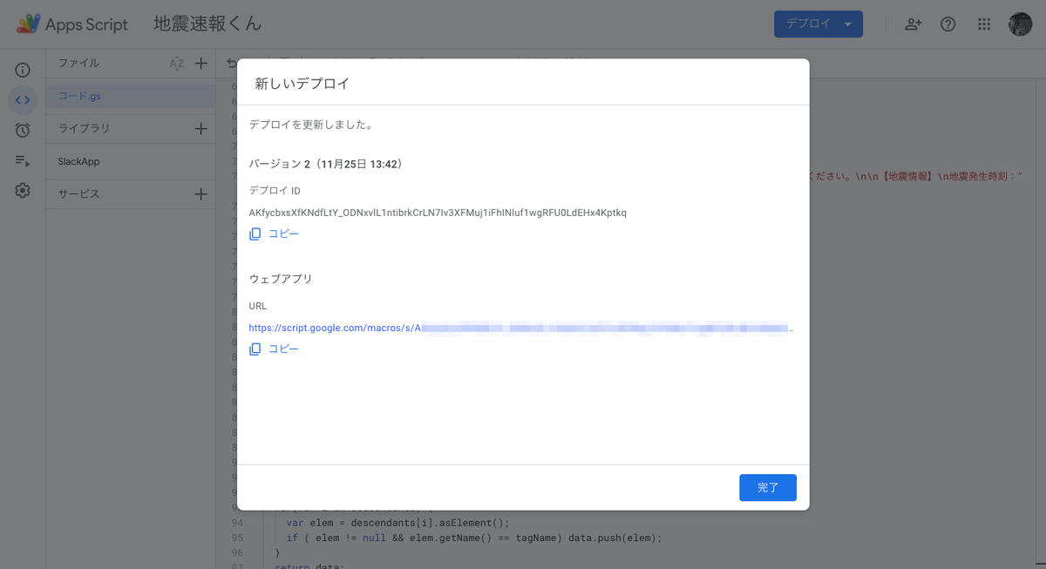Open the Google apps grid icon

coord(984,24)
